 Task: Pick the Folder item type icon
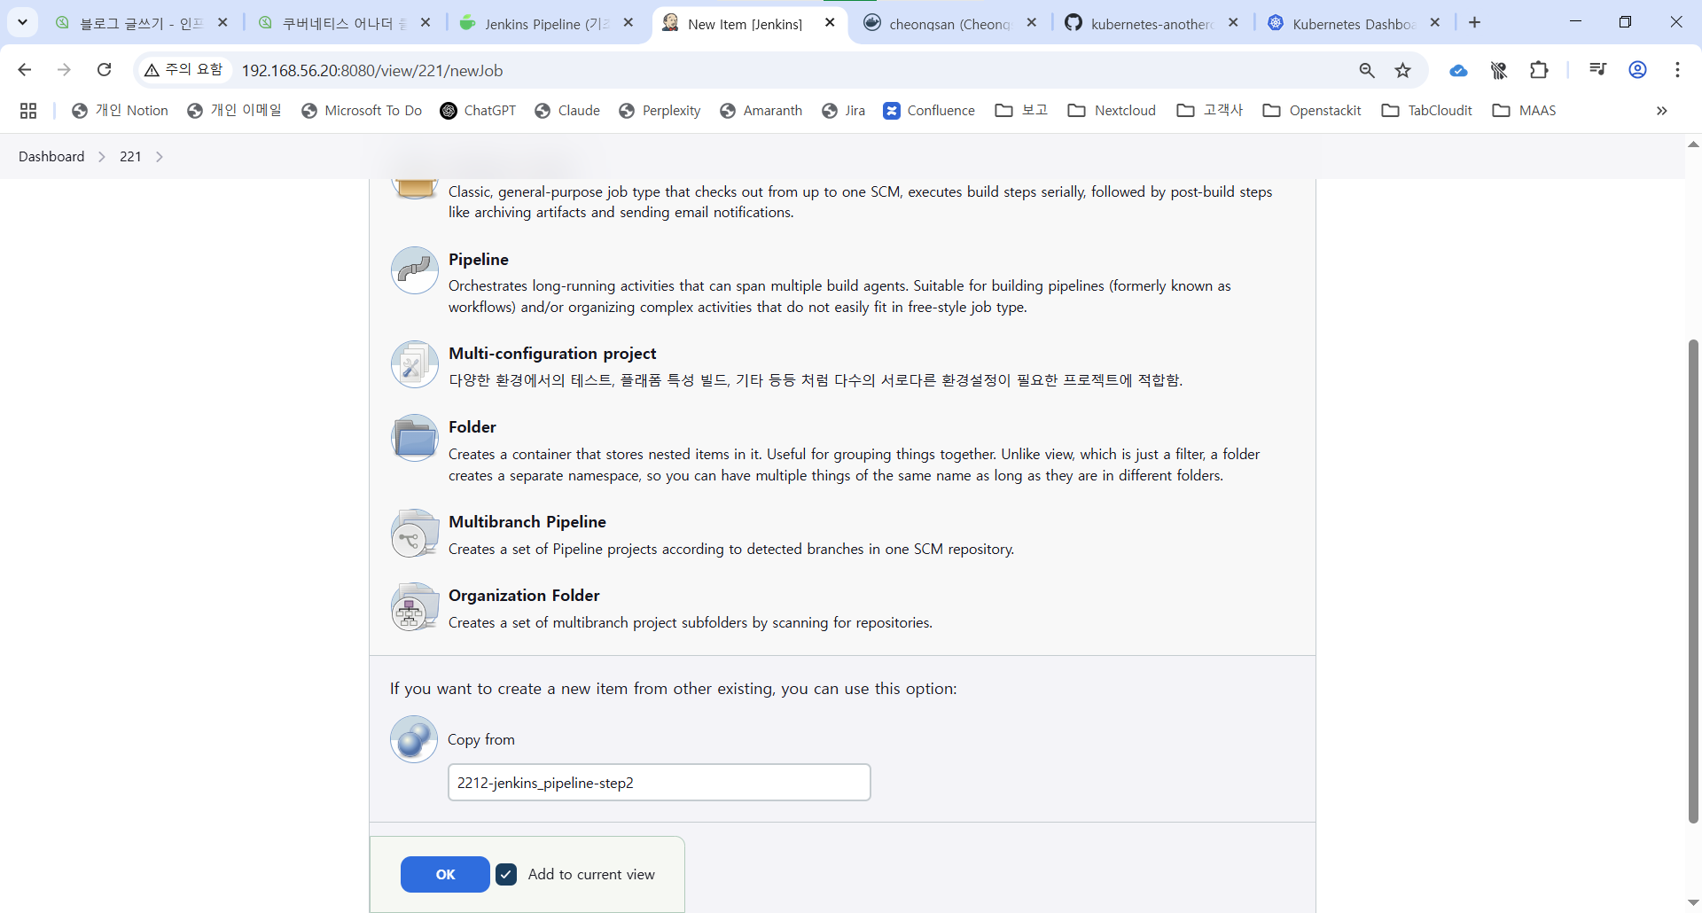click(x=415, y=438)
